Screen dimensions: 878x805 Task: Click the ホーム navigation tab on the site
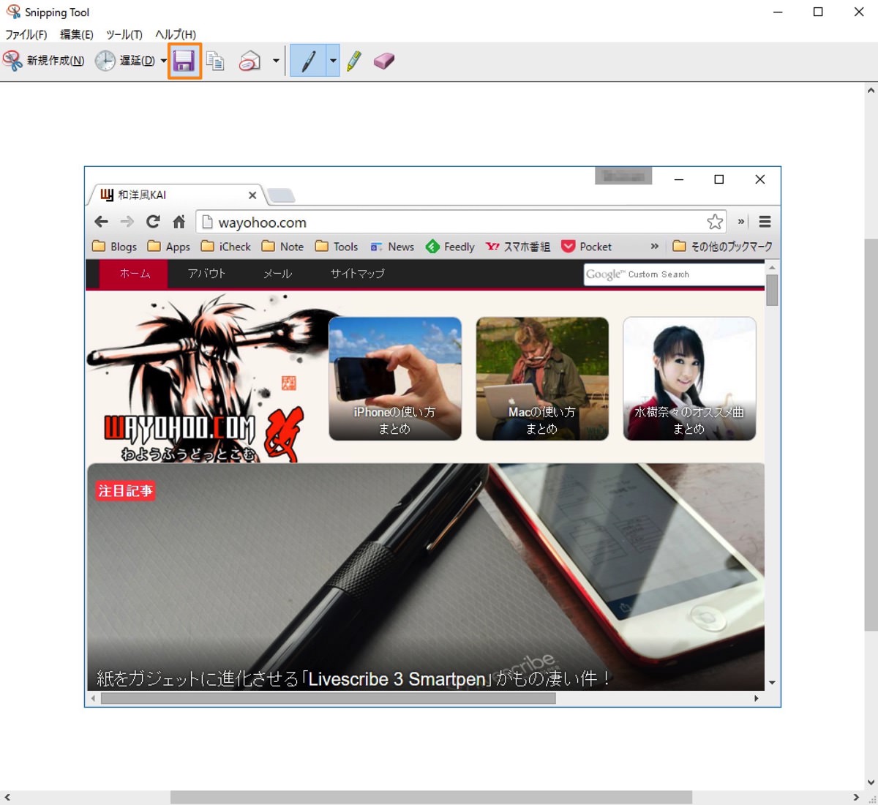[134, 274]
